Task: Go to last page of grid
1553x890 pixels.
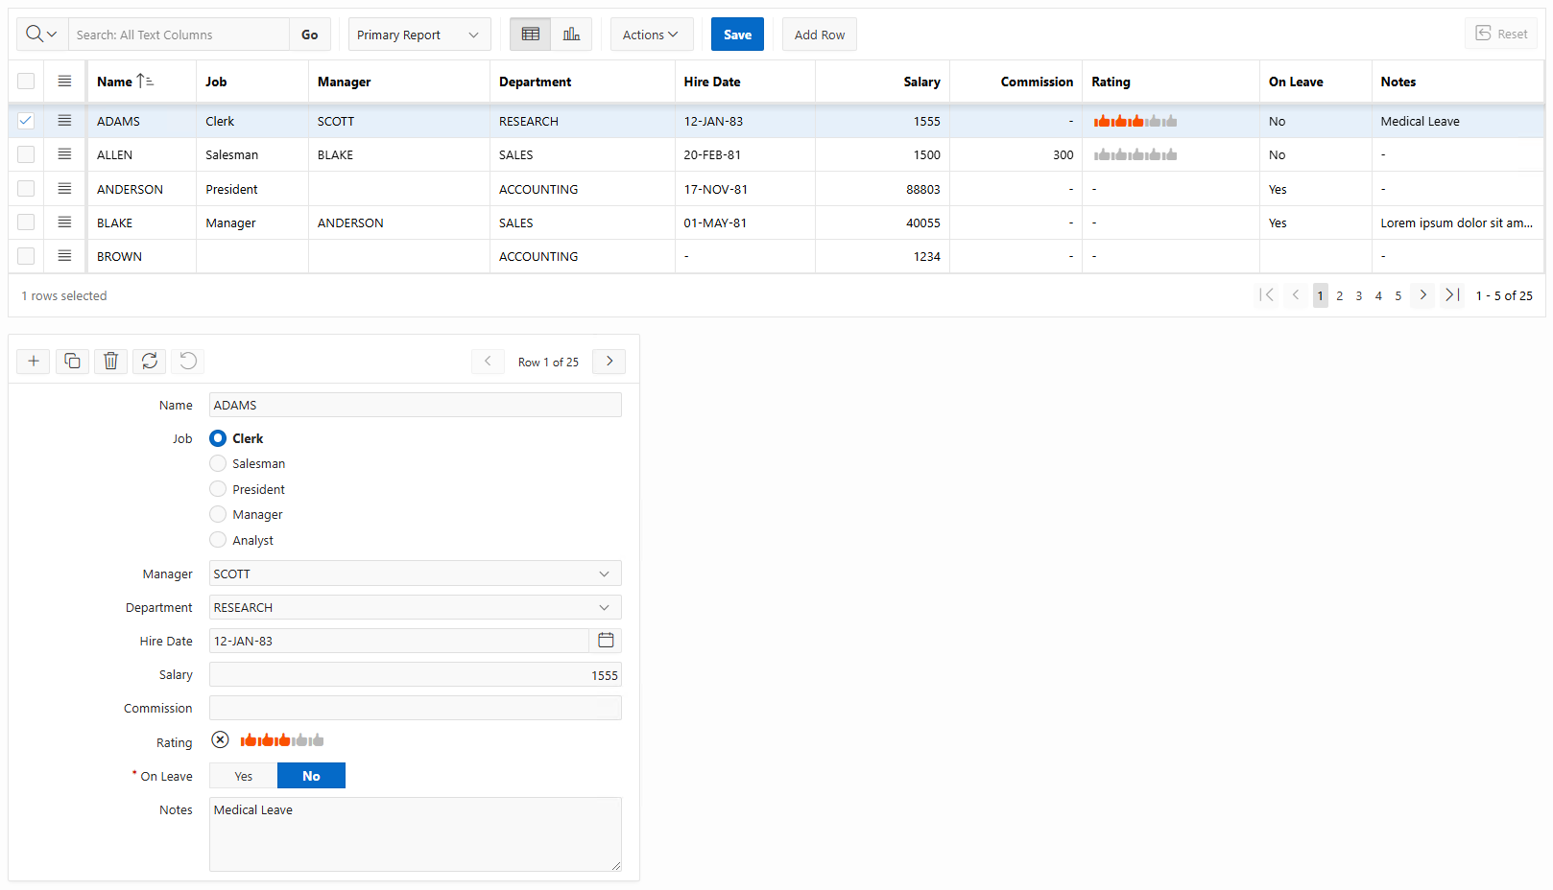Action: tap(1452, 295)
